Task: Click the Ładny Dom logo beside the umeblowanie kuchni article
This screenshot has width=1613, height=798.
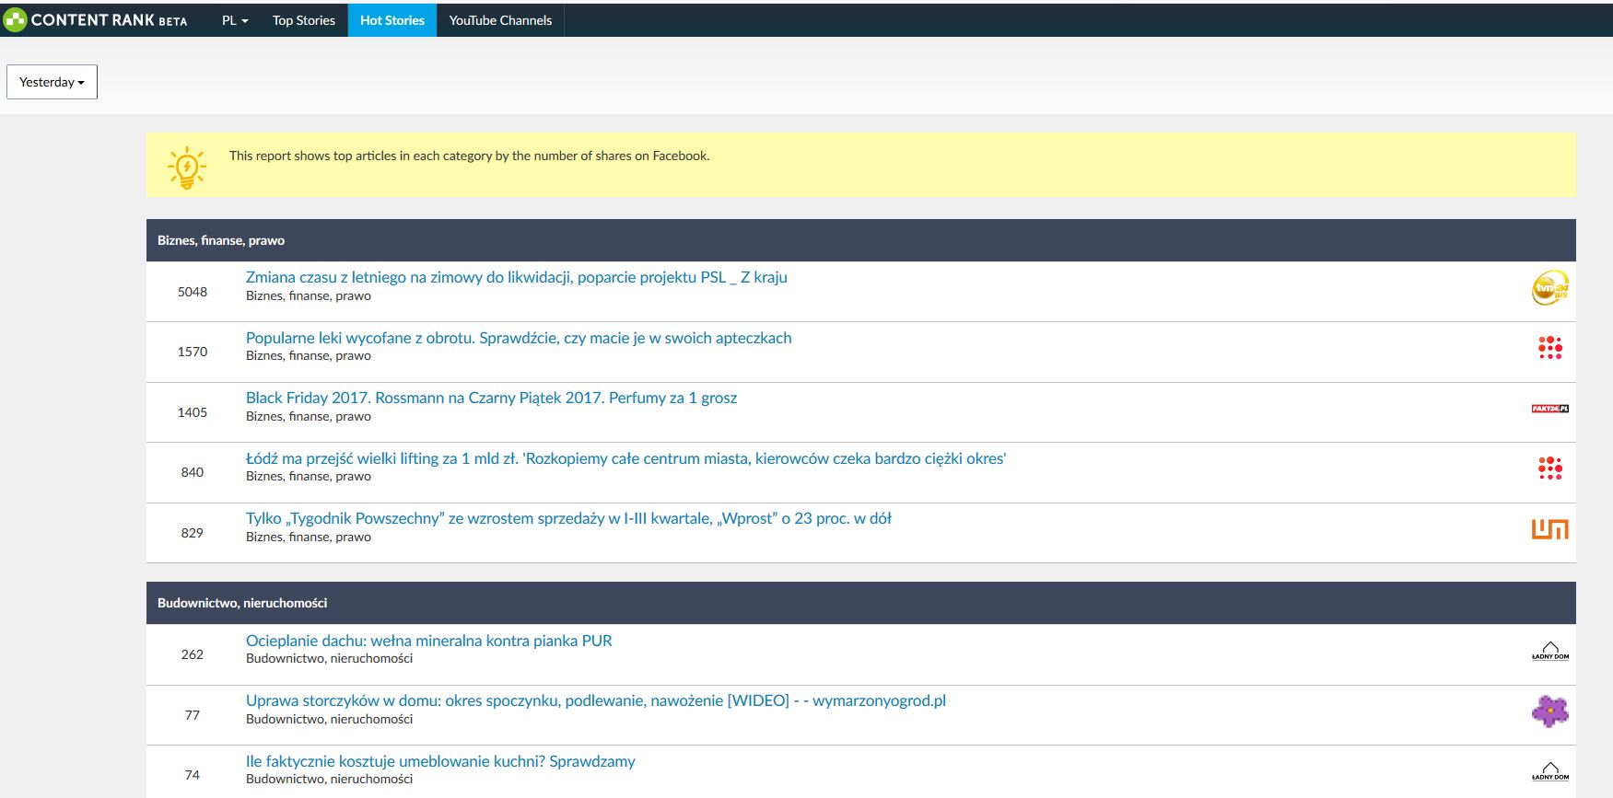Action: [x=1549, y=772]
